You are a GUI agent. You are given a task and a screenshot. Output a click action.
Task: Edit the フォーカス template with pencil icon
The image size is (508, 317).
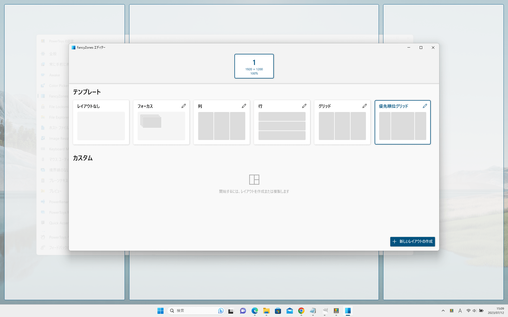184,106
